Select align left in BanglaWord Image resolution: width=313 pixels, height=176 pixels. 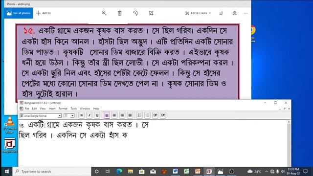point(107,115)
